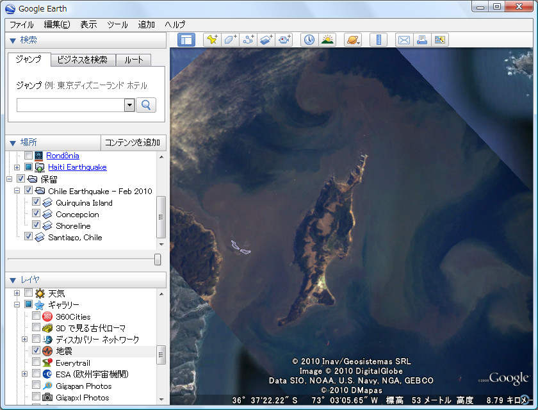This screenshot has height=410, width=538.
Task: Uncheck Santiago, Chile checkbox
Action: 28,236
